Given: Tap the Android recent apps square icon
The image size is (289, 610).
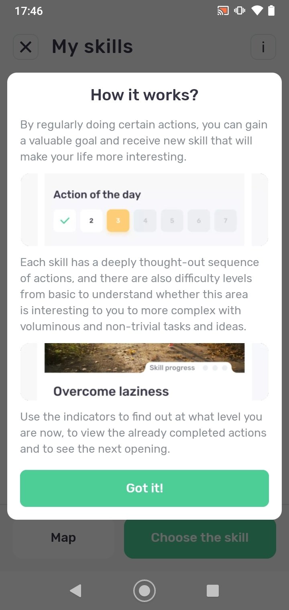Looking at the screenshot, I should (212, 591).
